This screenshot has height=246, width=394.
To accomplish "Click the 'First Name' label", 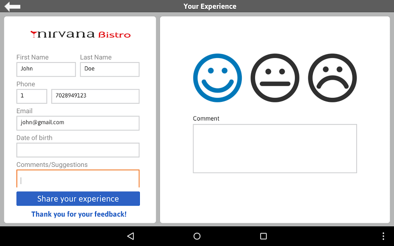I will click(x=33, y=57).
